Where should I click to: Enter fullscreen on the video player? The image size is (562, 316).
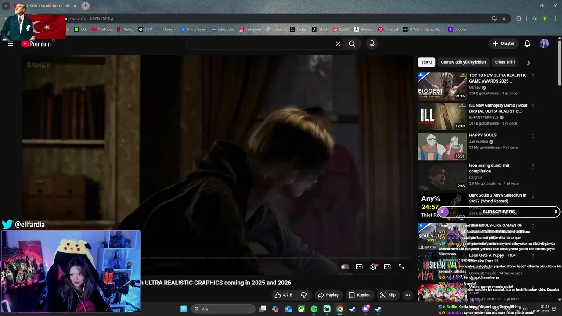[x=401, y=267]
